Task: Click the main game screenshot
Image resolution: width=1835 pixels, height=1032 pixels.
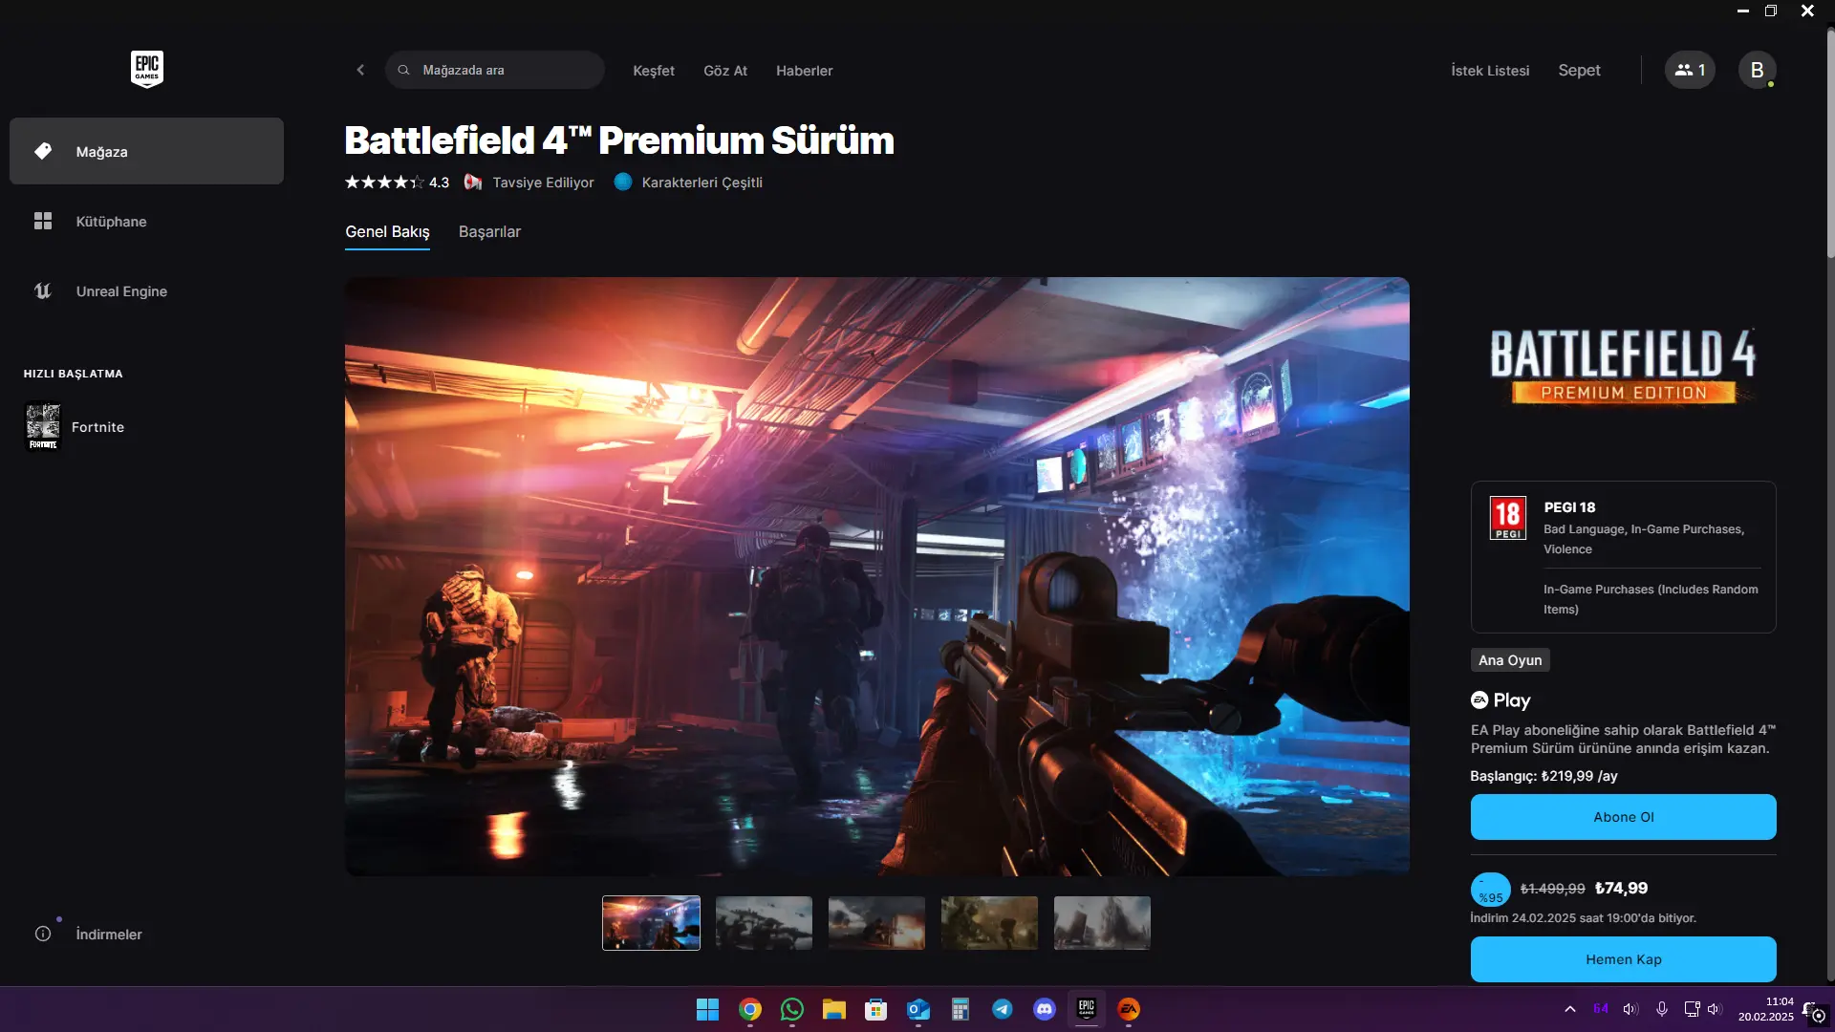Action: 877,576
